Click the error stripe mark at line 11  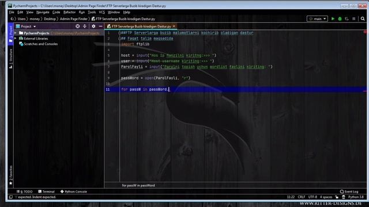pos(365,91)
